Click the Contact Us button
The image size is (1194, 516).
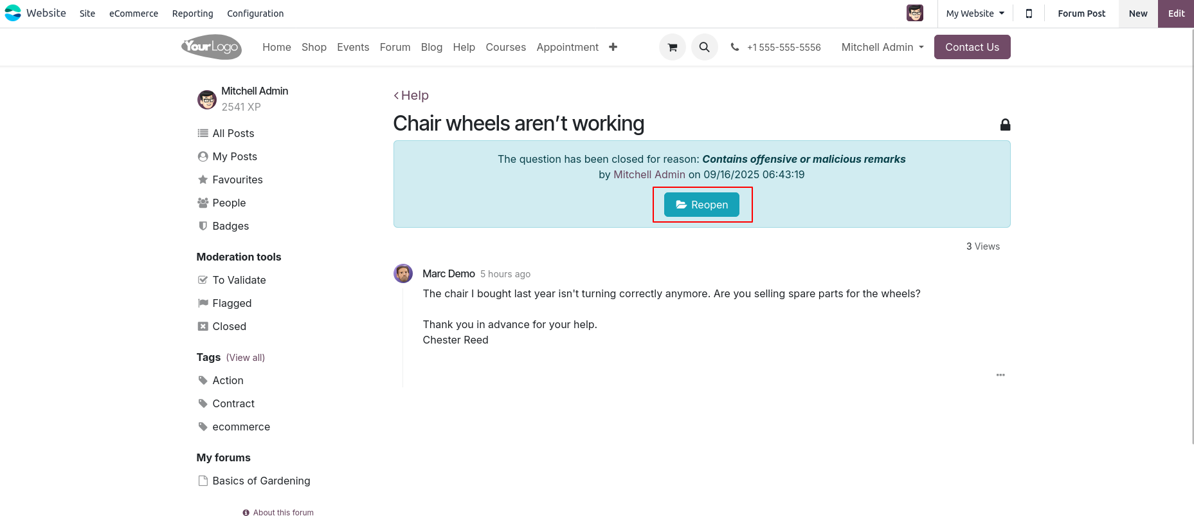tap(972, 47)
